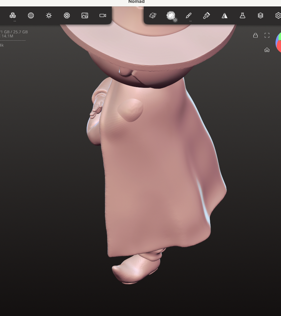The height and width of the screenshot is (316, 281).
Task: Toggle the camera lock padlock
Action: pyautogui.click(x=255, y=36)
